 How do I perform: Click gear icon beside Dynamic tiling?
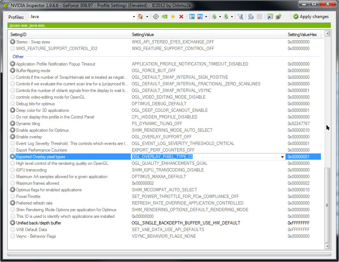click(13, 124)
